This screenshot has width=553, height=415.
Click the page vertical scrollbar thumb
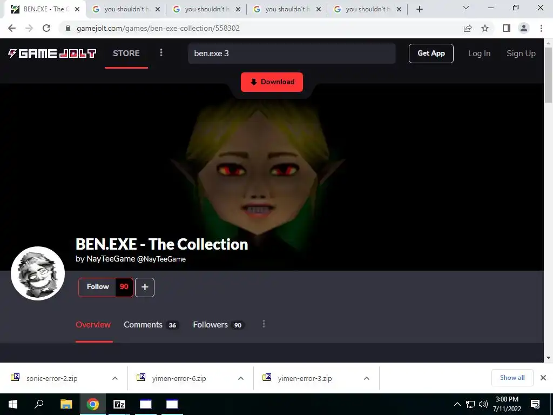click(x=549, y=74)
